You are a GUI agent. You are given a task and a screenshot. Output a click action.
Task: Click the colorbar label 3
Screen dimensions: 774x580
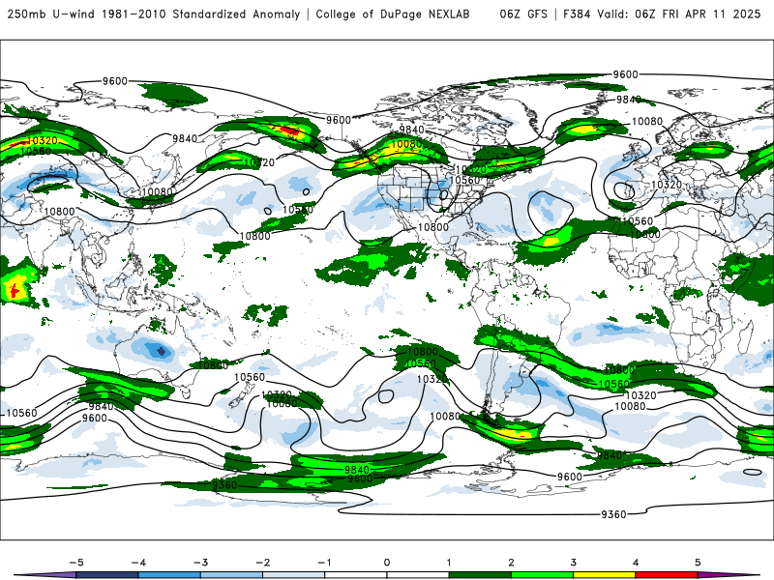[574, 563]
